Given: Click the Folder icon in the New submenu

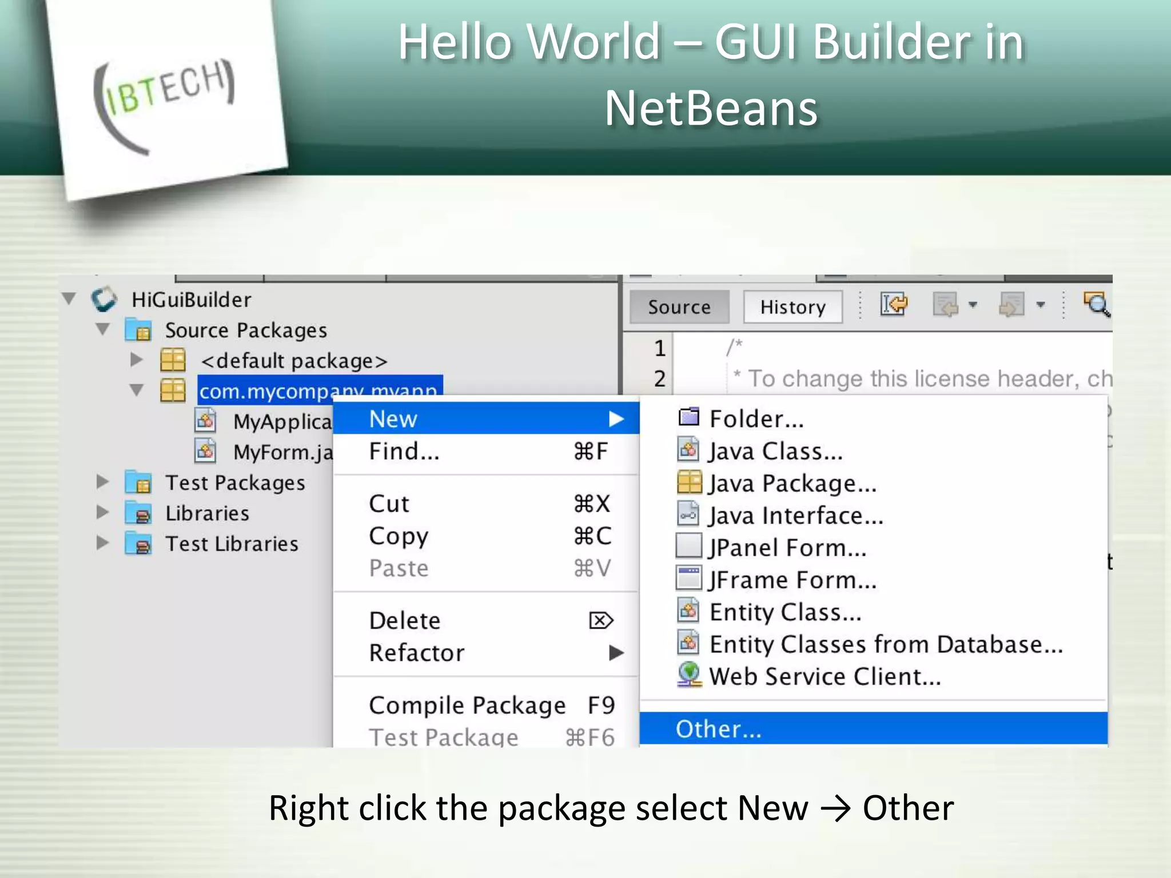Looking at the screenshot, I should click(689, 417).
